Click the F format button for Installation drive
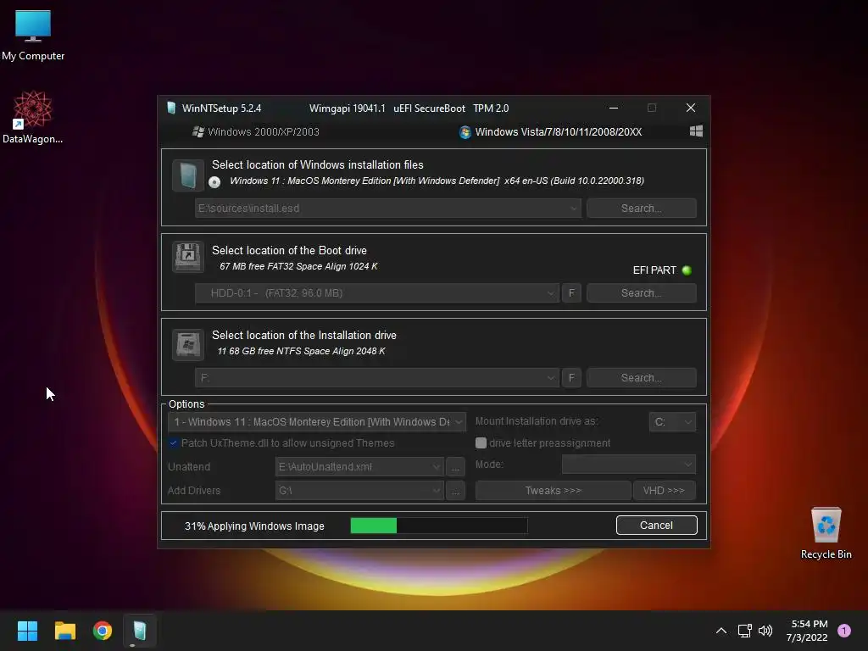Image resolution: width=868 pixels, height=651 pixels. pos(571,377)
